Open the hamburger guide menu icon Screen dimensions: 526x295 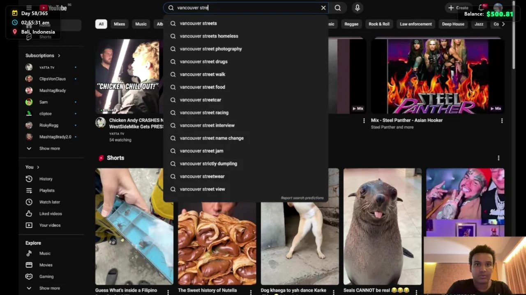29,8
